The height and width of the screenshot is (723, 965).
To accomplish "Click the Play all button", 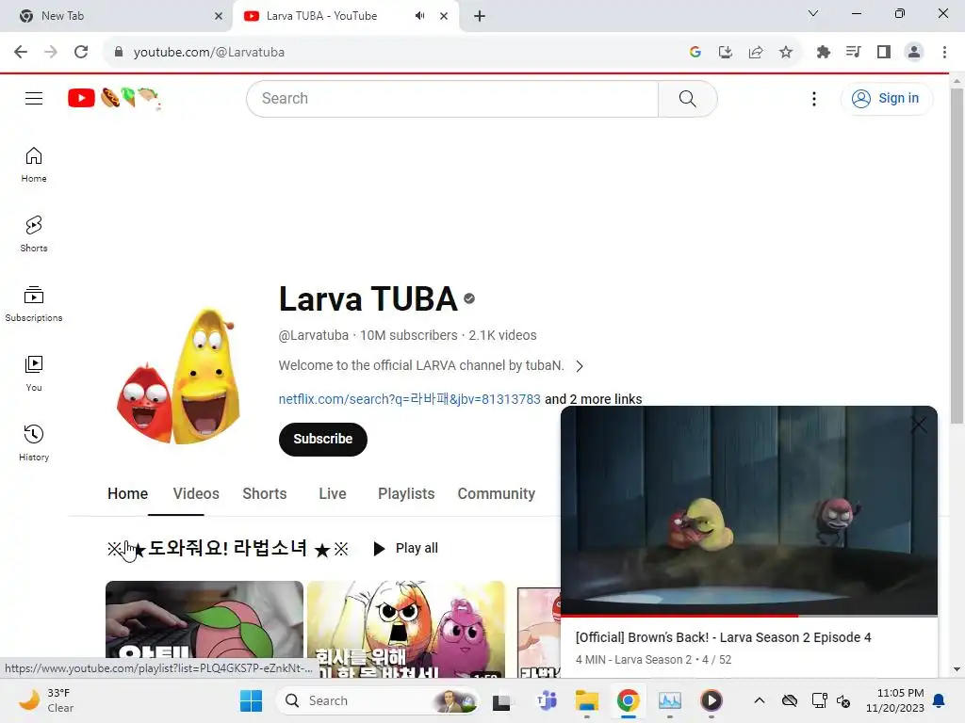I will point(406,548).
